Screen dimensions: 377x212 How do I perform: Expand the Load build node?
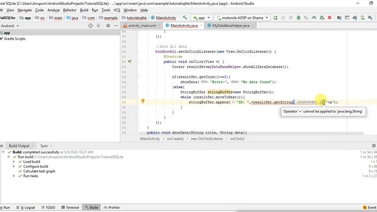coord(14,161)
